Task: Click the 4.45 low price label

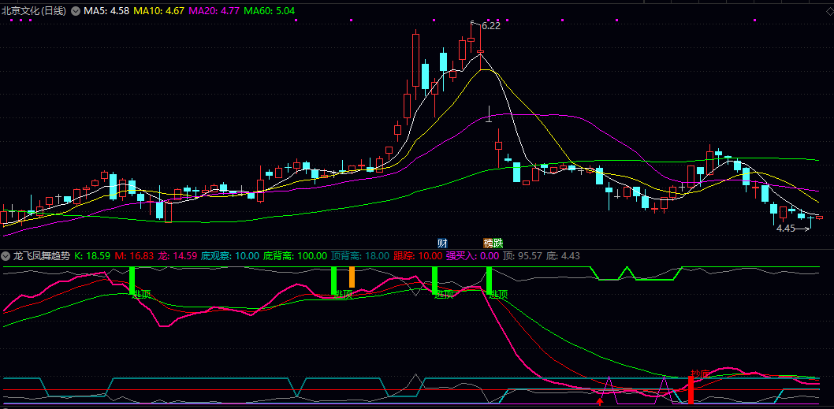Action: point(787,229)
